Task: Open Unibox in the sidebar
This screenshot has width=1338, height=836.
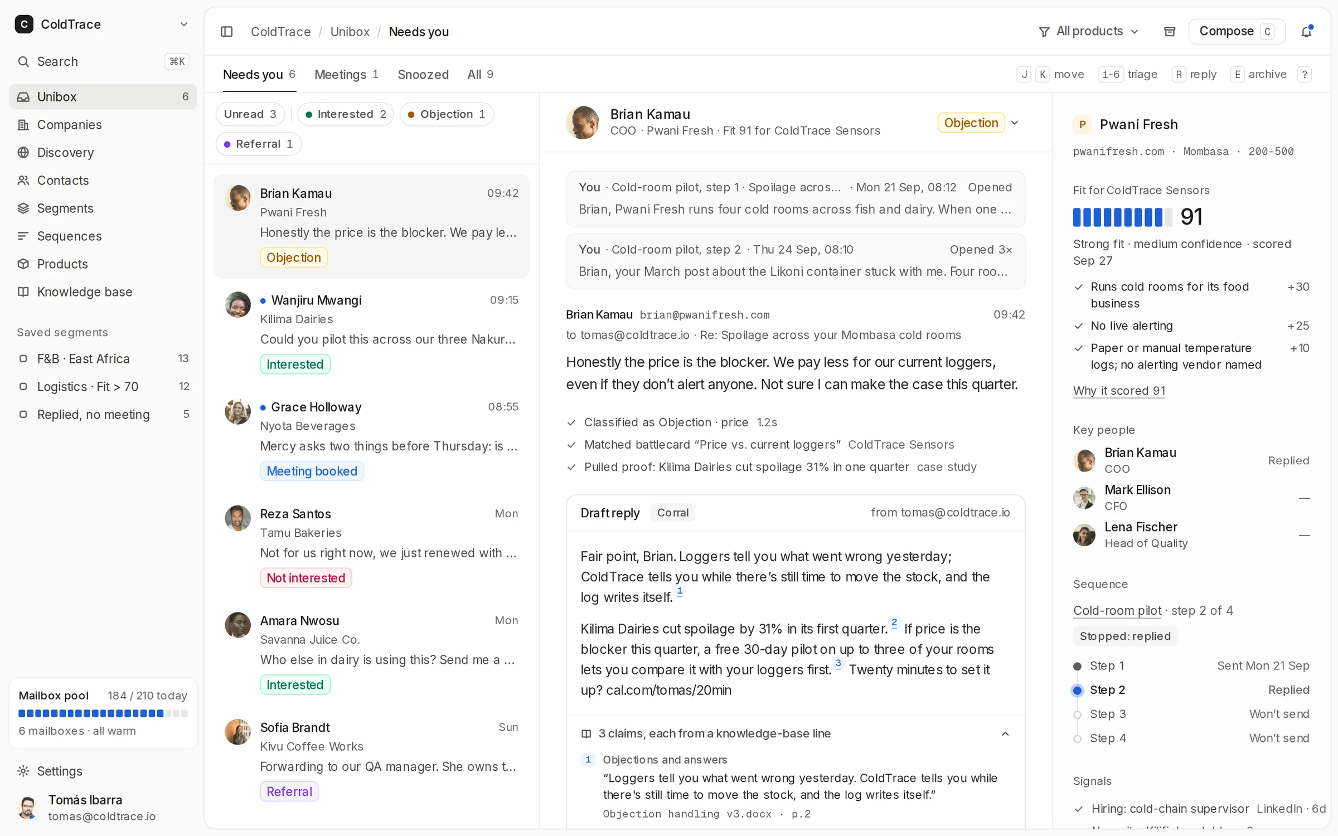Action: pyautogui.click(x=103, y=96)
